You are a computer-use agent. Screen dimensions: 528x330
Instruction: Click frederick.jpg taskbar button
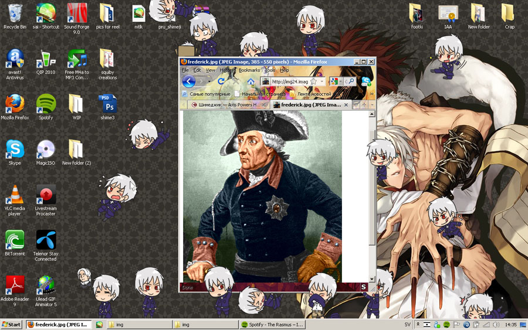[59, 325]
